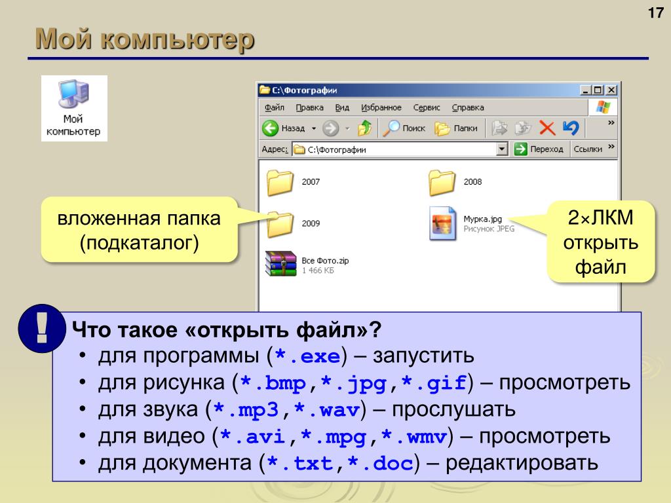Click the Переход go button
The height and width of the screenshot is (503, 671).
click(539, 149)
